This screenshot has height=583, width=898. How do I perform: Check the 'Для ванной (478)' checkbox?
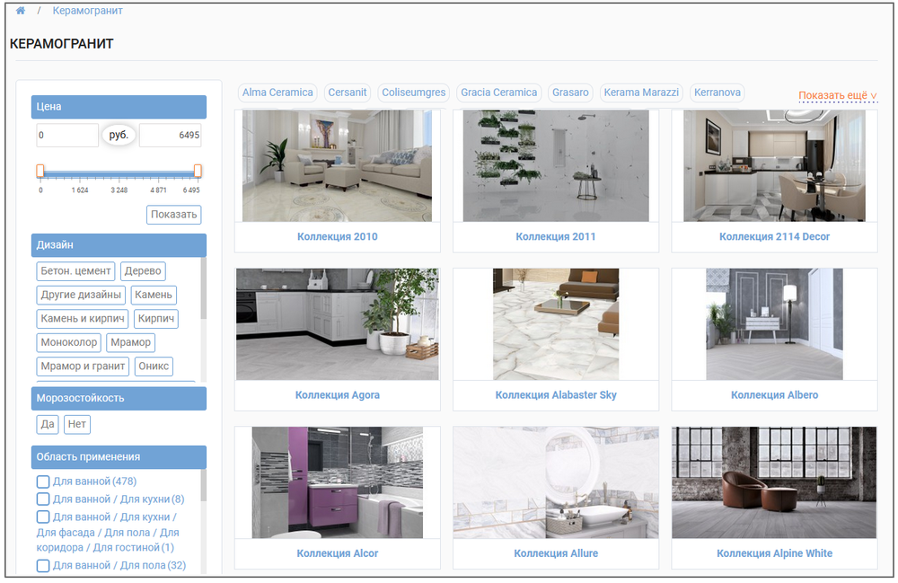[42, 481]
